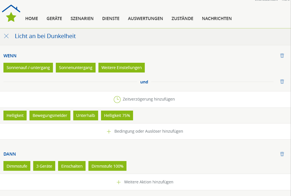291x196 pixels.
Task: Navigate to NACHRICHTEN
Action: (217, 19)
